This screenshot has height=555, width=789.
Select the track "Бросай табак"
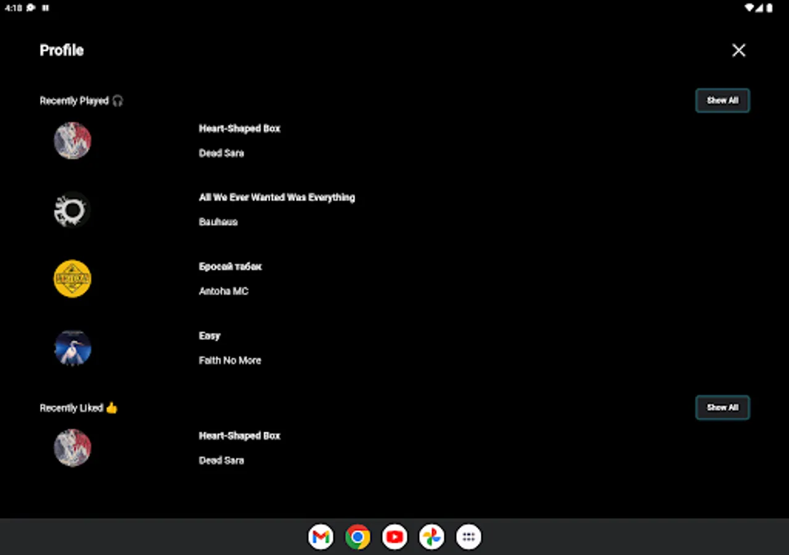(x=231, y=266)
